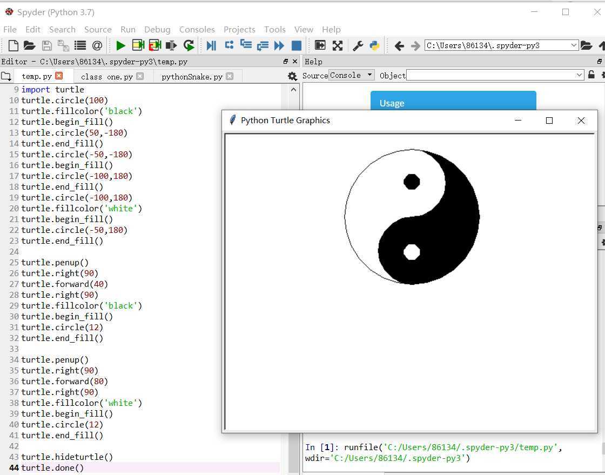The height and width of the screenshot is (475, 605).
Task: Open the Edit menu
Action: 33,29
